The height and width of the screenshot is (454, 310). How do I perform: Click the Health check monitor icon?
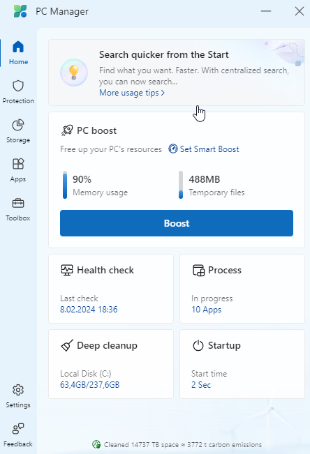67,270
